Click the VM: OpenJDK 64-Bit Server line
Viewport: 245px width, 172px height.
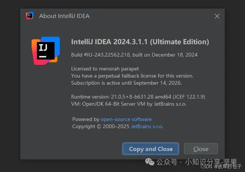click(x=129, y=104)
